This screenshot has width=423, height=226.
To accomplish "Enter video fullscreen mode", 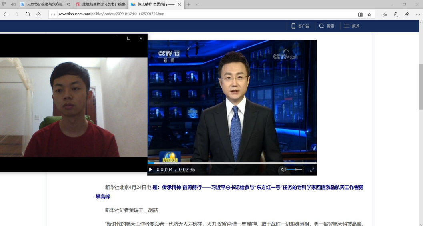I will [312, 170].
